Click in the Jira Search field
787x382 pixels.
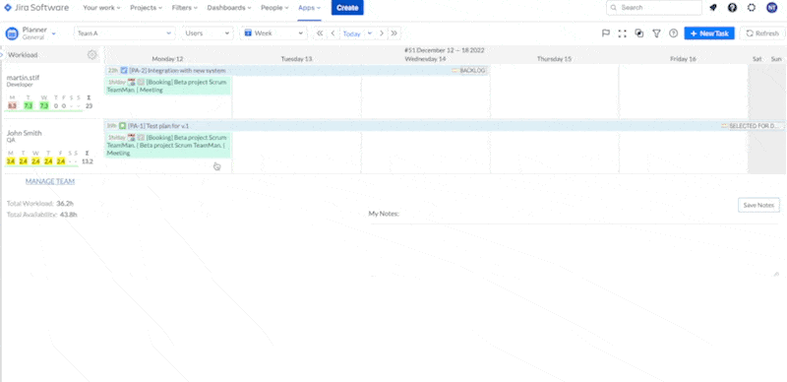pyautogui.click(x=654, y=8)
